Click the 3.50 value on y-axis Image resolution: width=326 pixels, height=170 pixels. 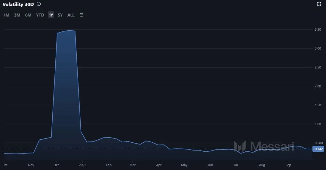(x=318, y=29)
